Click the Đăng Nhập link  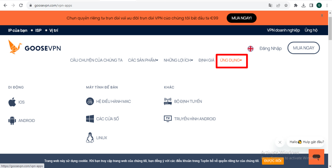[271, 48]
